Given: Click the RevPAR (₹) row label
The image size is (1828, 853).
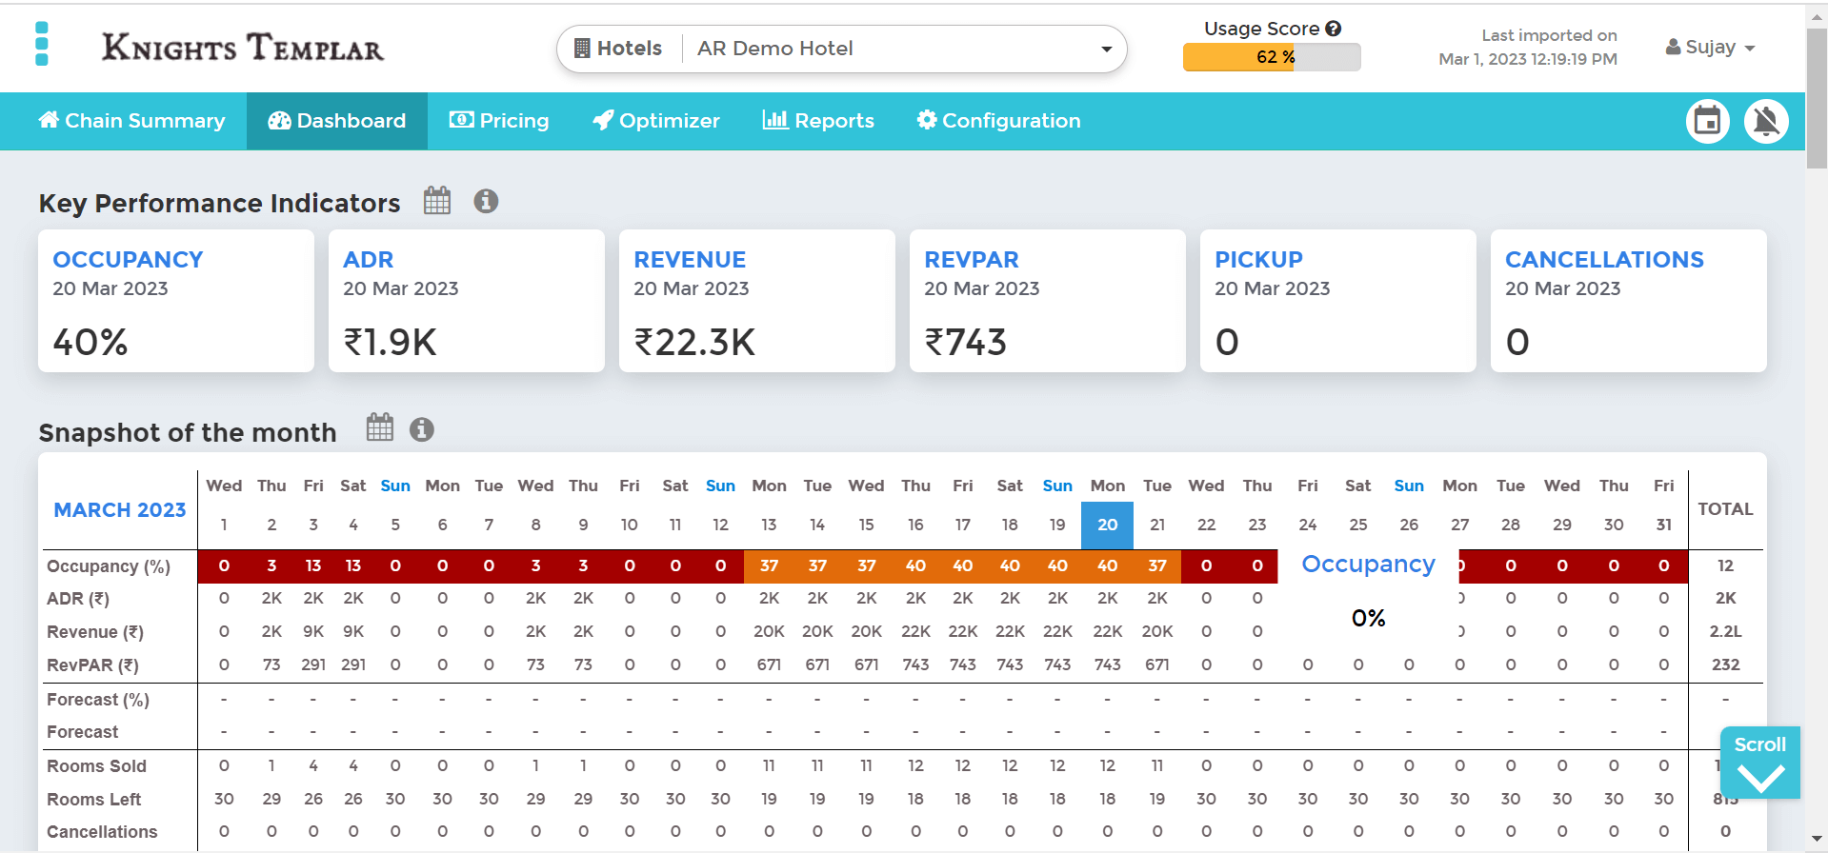Looking at the screenshot, I should click(92, 665).
